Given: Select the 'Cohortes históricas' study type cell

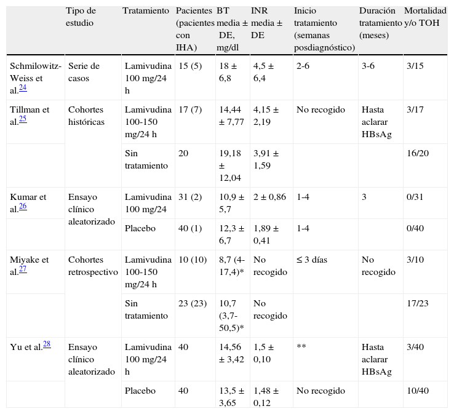Looking at the screenshot, I should click(x=86, y=116).
